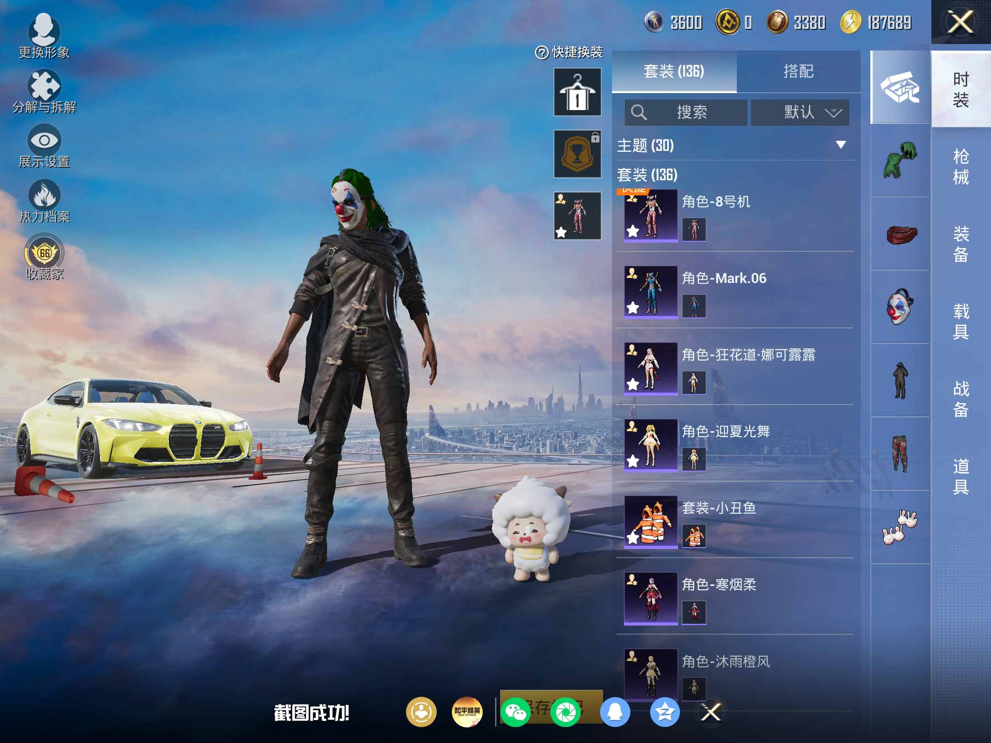Click the 搜索 search field
The height and width of the screenshot is (743, 991).
(x=685, y=112)
